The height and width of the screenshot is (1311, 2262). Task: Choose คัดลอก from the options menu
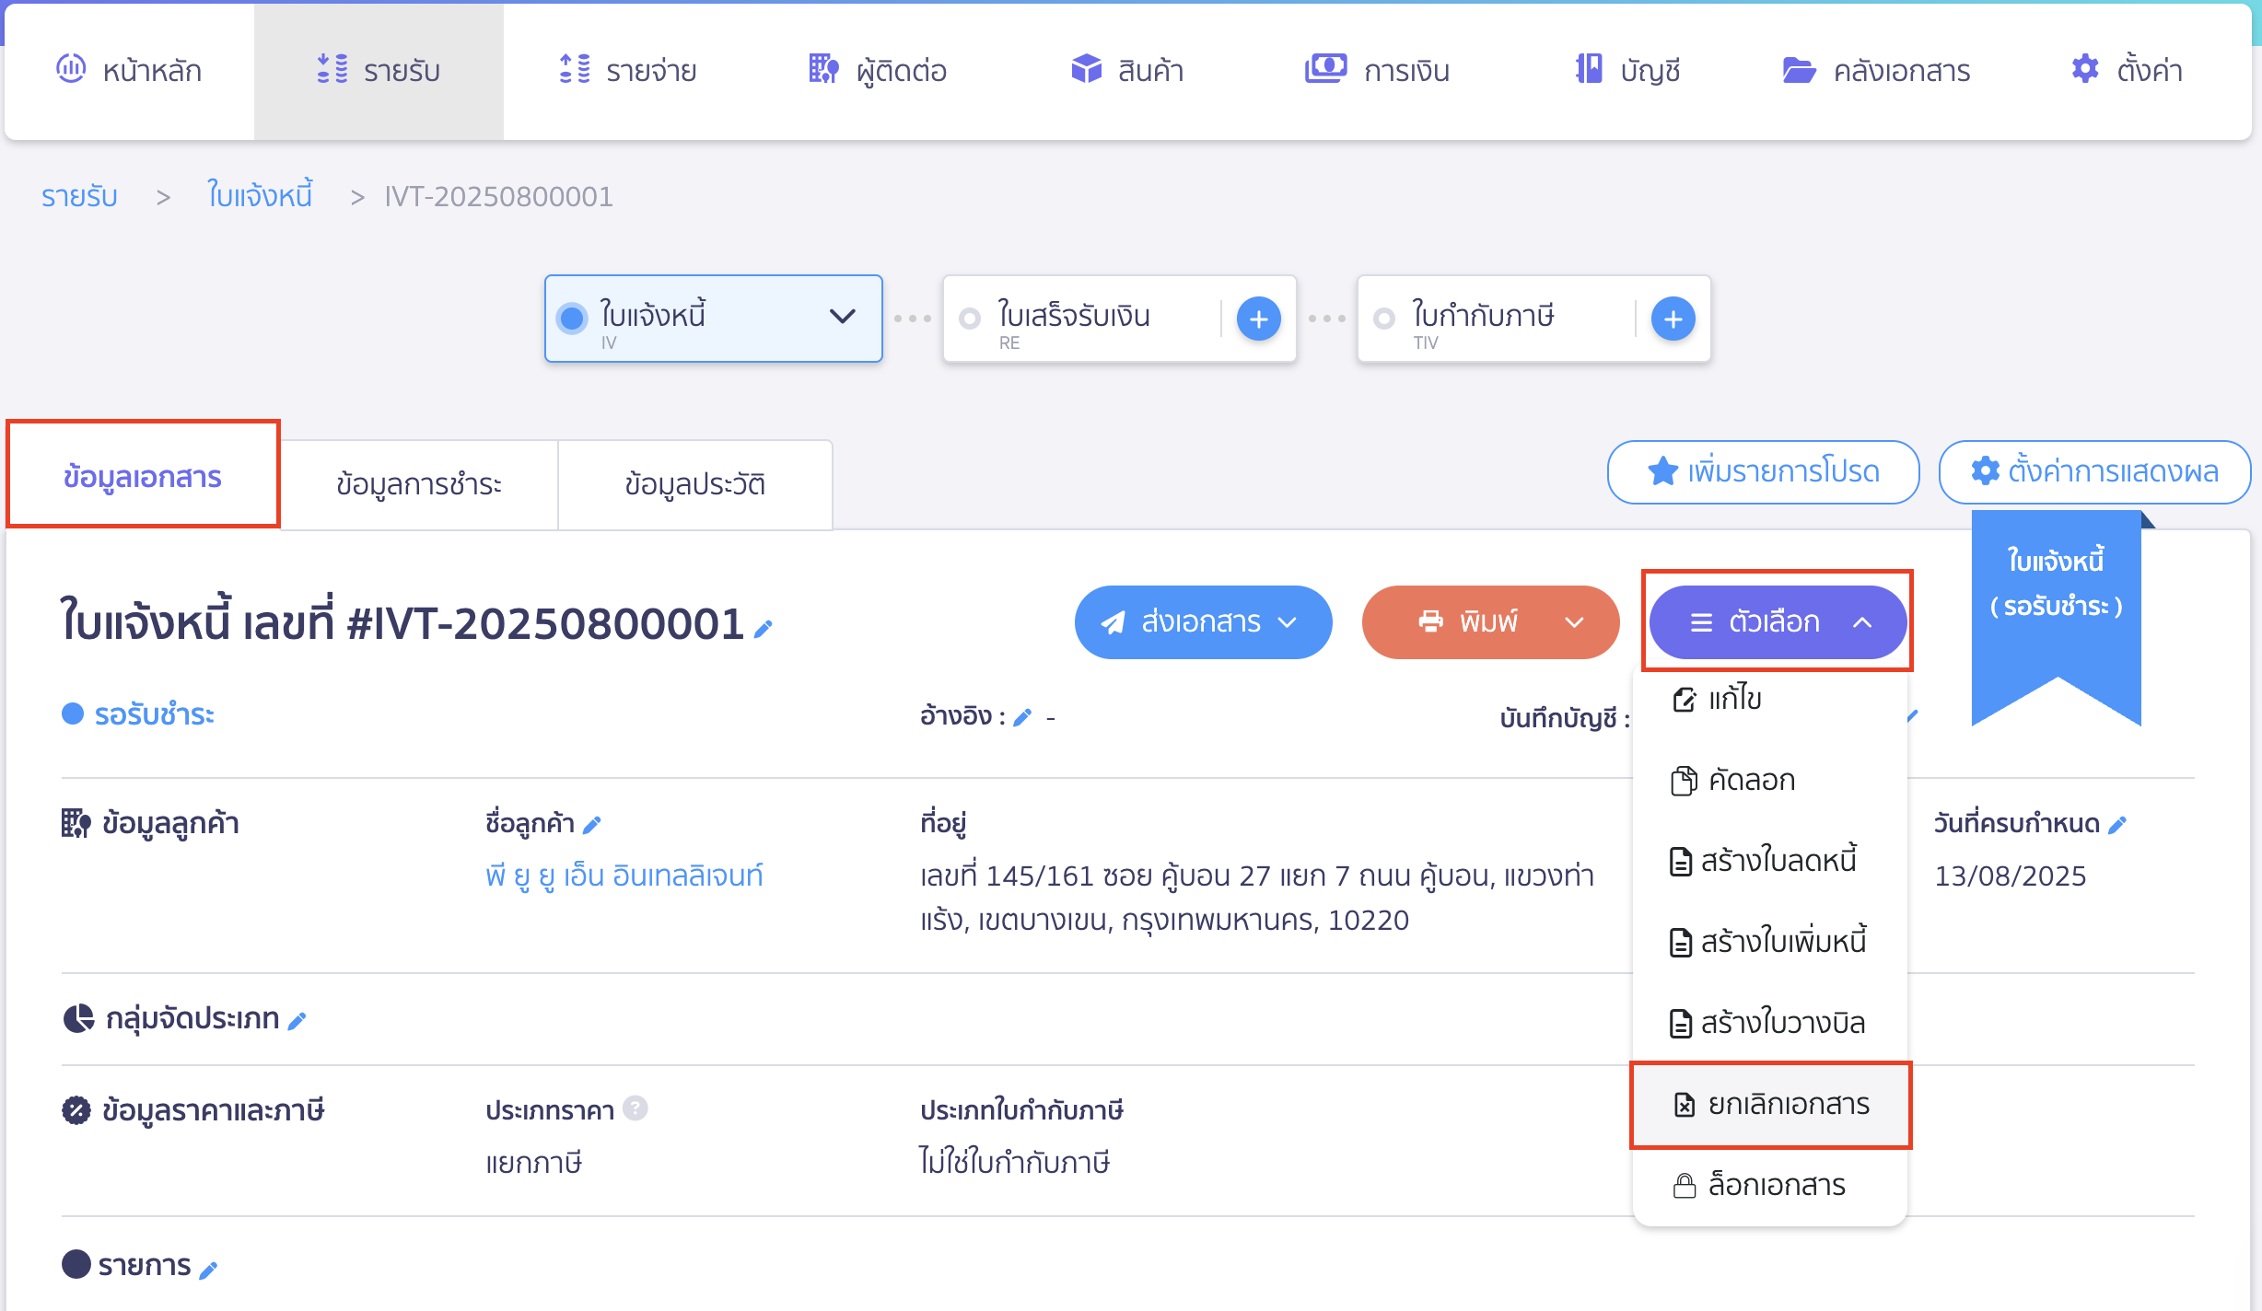click(1769, 780)
